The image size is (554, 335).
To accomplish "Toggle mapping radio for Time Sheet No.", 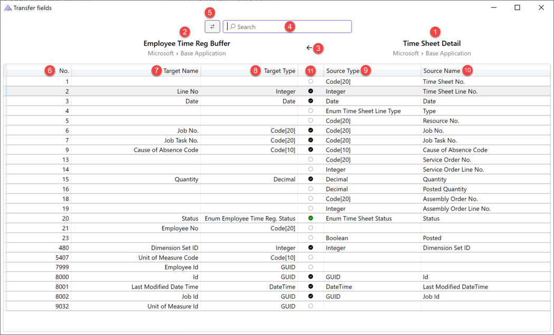I will pyautogui.click(x=311, y=82).
